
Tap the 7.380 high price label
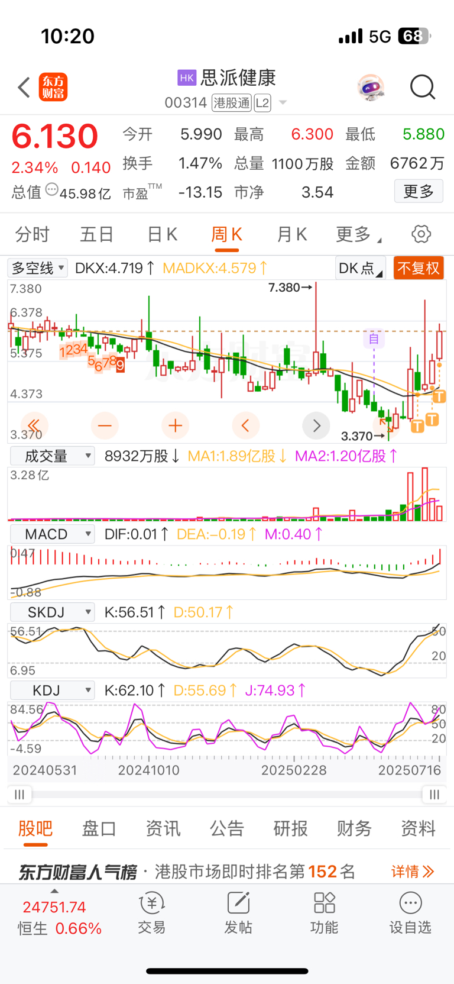point(284,288)
